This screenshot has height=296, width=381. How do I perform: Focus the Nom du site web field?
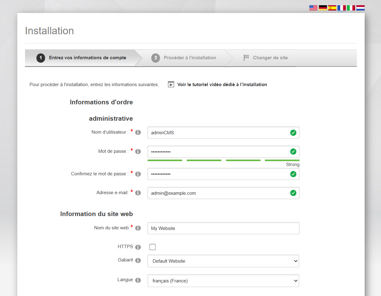click(223, 228)
